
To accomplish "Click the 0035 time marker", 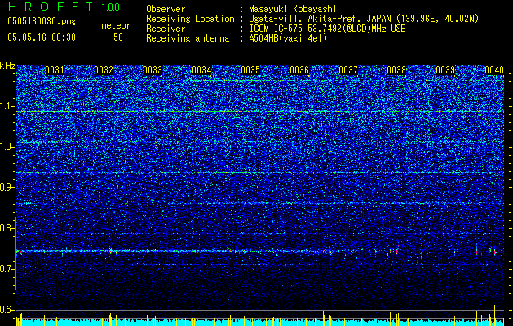I will [250, 70].
